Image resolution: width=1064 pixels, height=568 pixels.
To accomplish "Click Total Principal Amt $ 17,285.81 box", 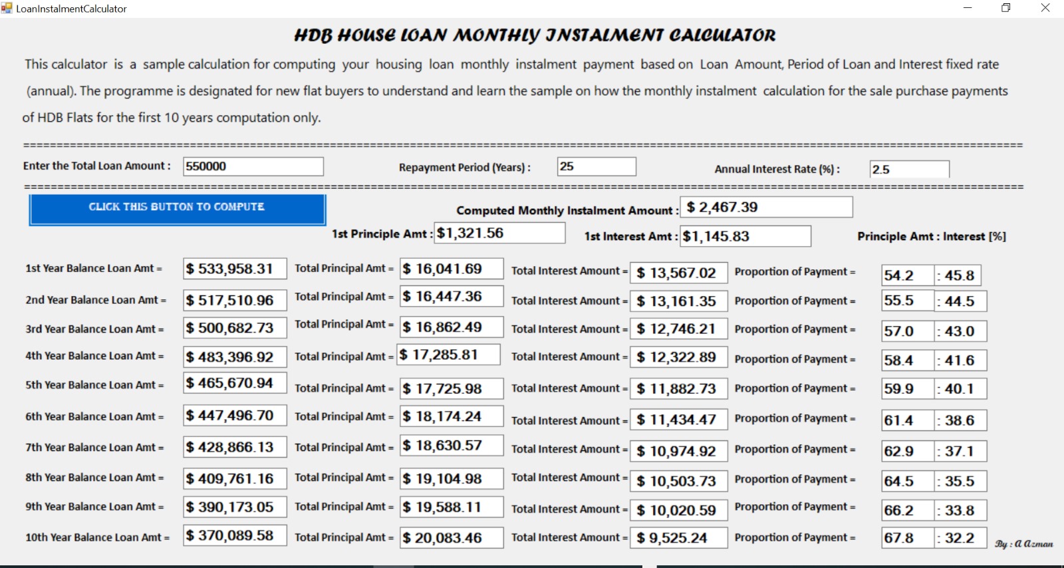I will coord(448,355).
